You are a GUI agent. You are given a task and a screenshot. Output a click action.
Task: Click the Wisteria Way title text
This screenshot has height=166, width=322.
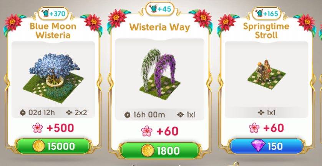(159, 27)
